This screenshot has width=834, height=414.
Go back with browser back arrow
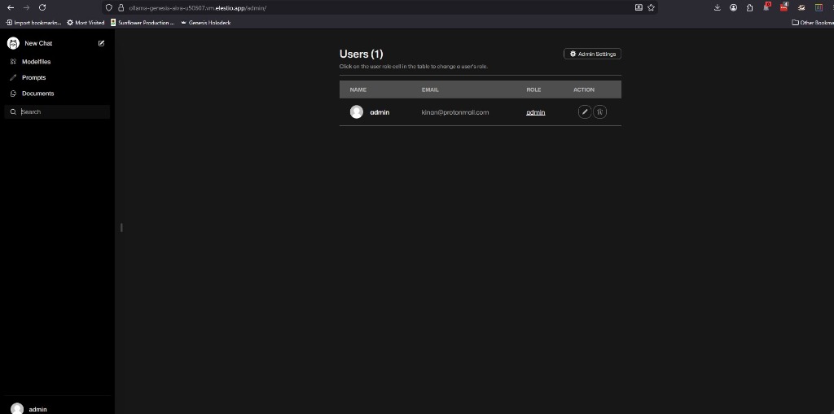click(10, 7)
